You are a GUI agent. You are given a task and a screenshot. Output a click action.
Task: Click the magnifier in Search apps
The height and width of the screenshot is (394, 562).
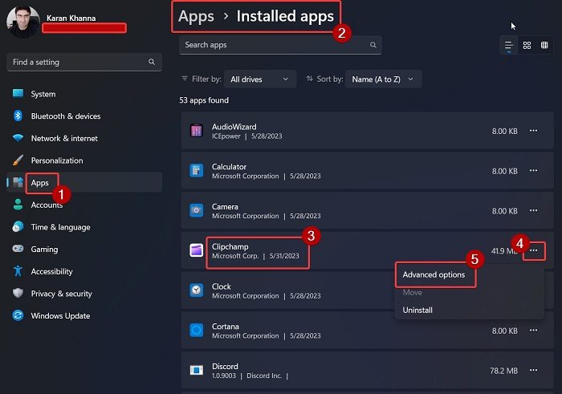[x=373, y=45]
